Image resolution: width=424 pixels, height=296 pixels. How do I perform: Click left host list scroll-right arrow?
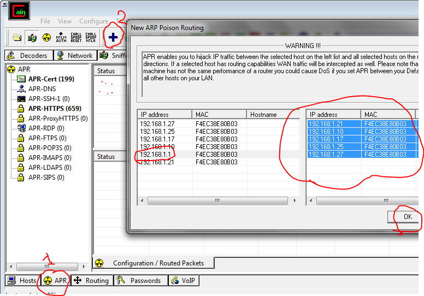click(295, 200)
